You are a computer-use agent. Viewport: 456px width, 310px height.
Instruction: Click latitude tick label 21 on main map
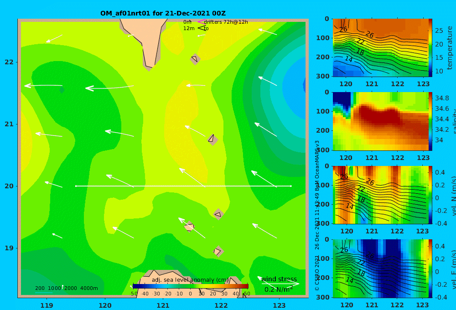[9, 124]
